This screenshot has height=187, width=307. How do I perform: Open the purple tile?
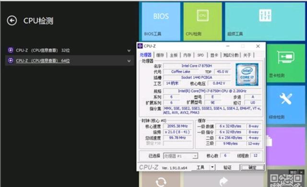(x=286, y=146)
